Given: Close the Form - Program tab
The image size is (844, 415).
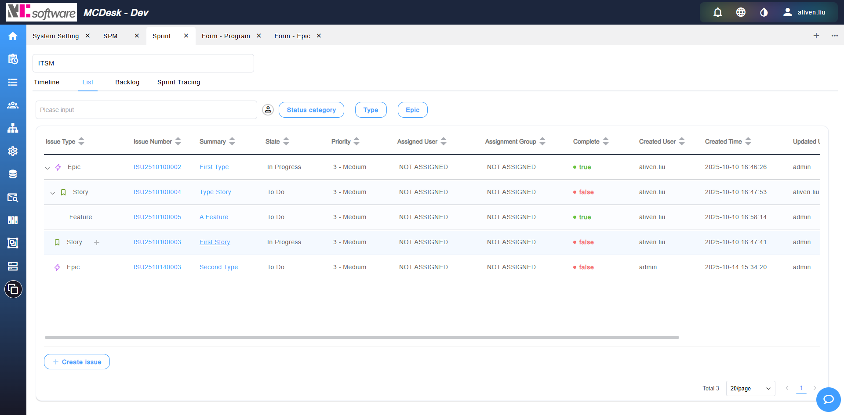Looking at the screenshot, I should point(259,36).
